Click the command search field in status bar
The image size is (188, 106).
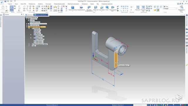click(140, 105)
